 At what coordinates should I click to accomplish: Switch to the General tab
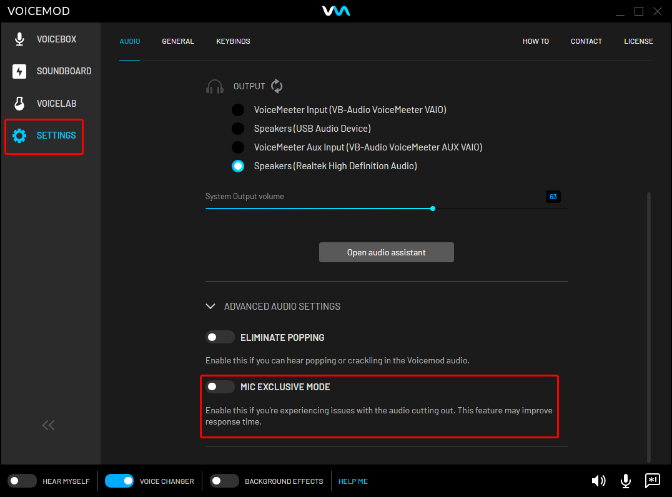(178, 41)
